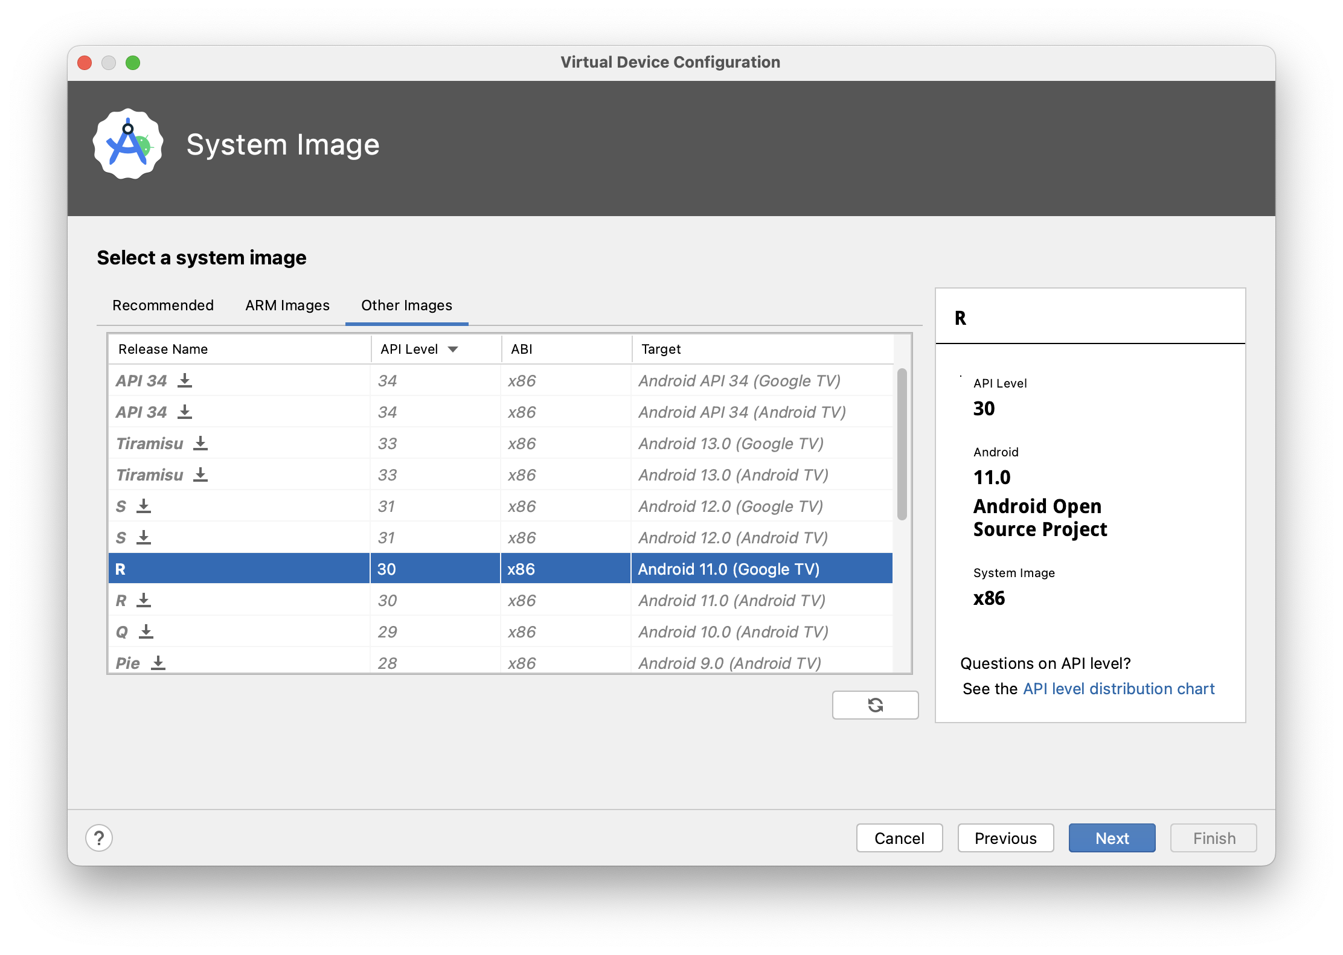Sort by API Level column arrow
1343x955 pixels.
click(453, 349)
